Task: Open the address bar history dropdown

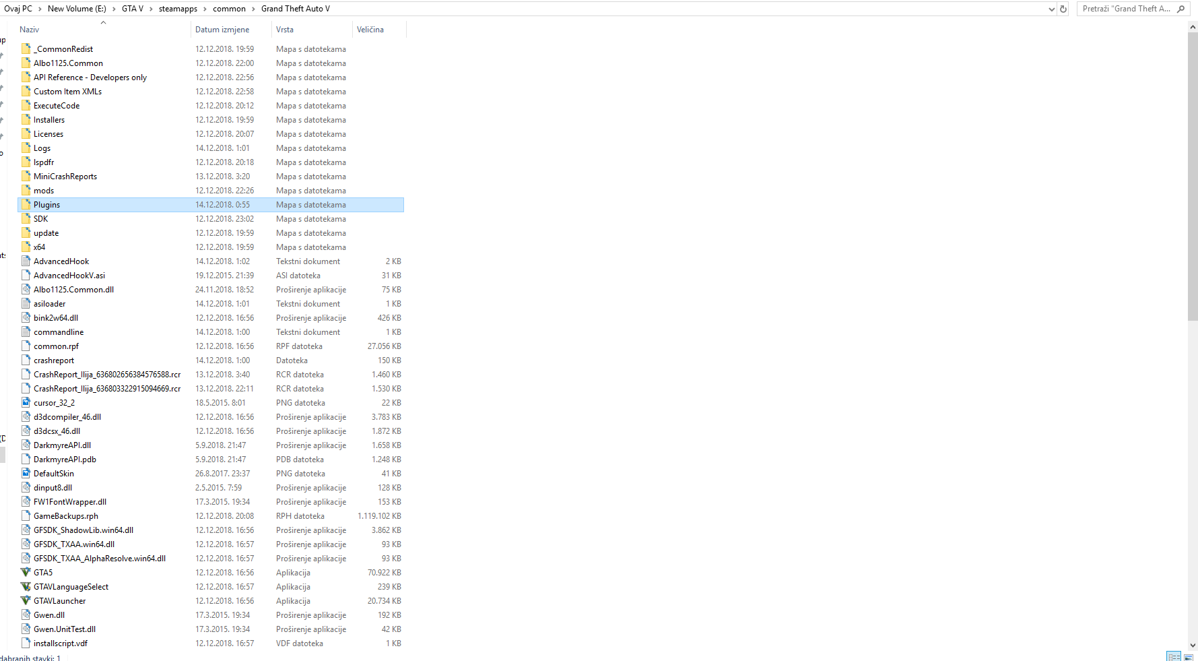Action: click(1052, 9)
